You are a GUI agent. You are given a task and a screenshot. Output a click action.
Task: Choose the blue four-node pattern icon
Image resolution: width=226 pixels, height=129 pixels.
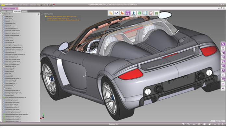145,13
